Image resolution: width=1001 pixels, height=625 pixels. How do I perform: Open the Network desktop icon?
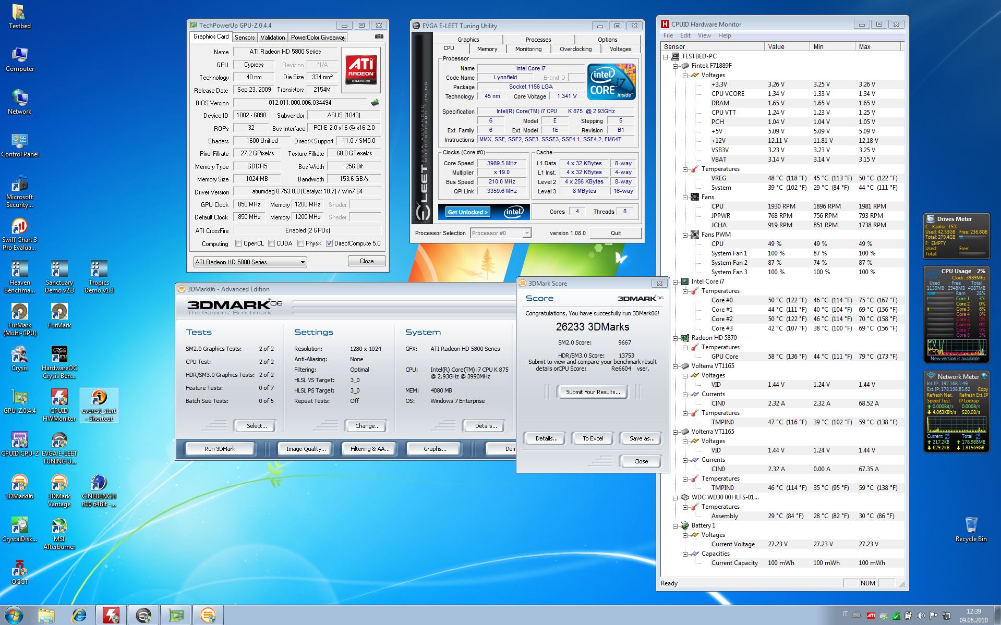pos(19,102)
